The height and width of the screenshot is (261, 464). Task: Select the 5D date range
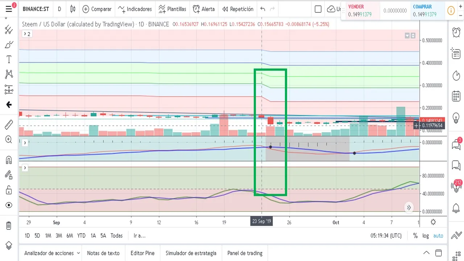37,236
